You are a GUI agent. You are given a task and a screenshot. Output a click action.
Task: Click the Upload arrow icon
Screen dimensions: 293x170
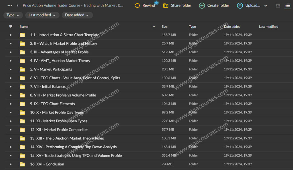[x=240, y=5]
